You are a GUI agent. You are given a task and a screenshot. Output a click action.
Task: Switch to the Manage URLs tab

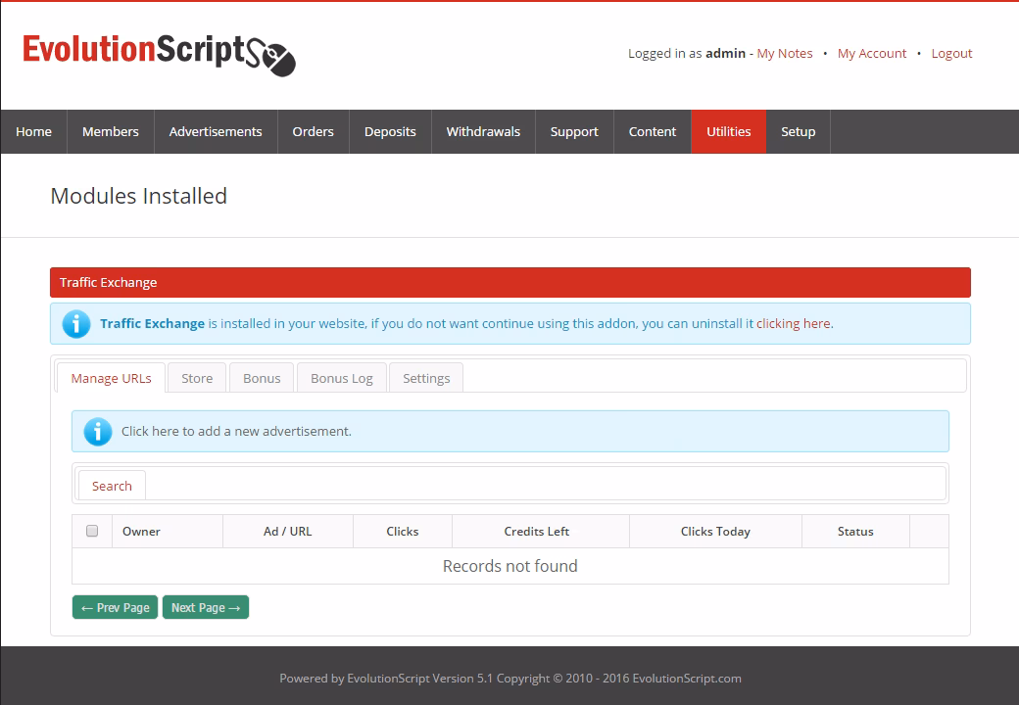coord(111,378)
